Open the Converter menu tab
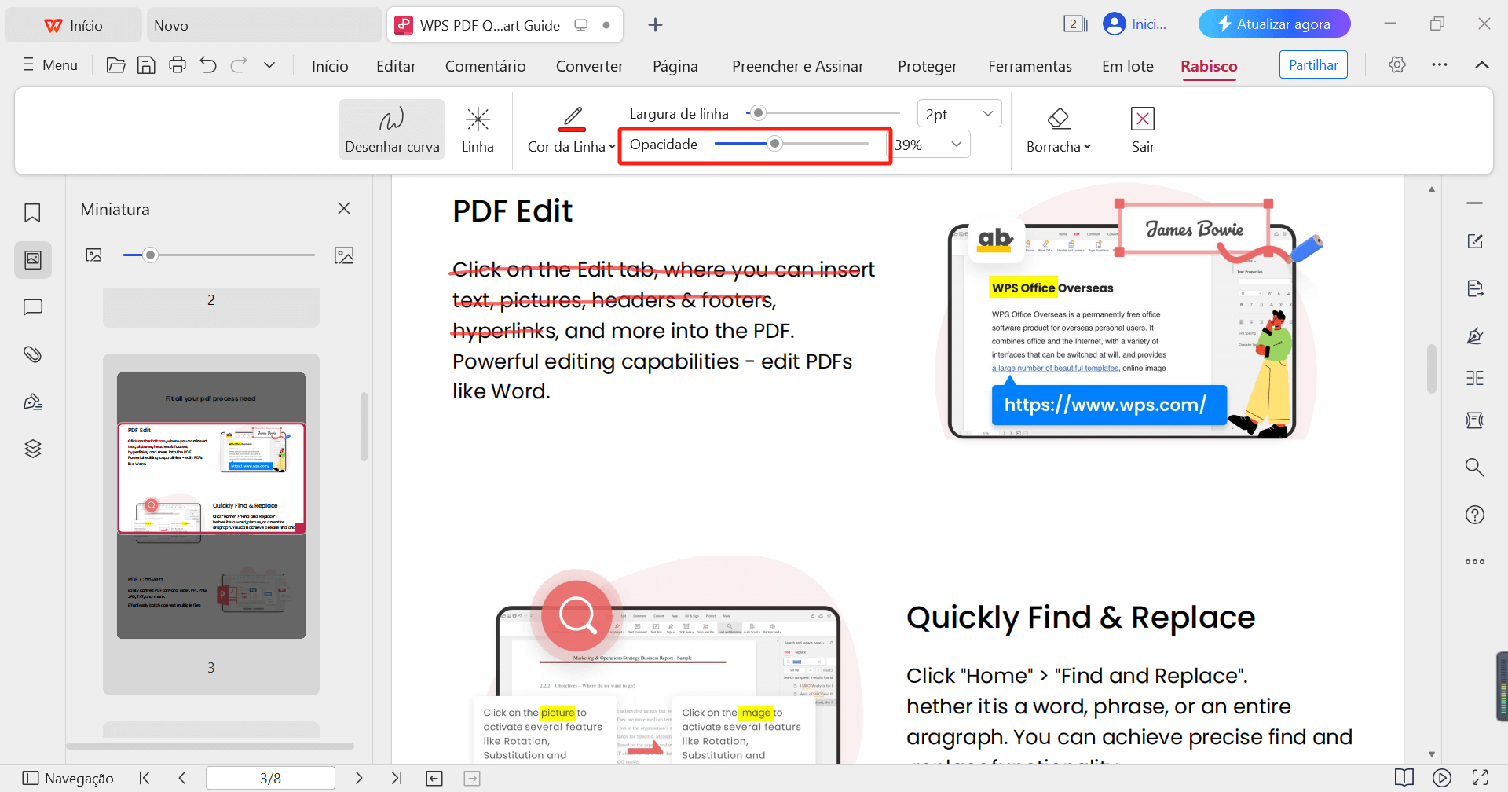 [589, 66]
